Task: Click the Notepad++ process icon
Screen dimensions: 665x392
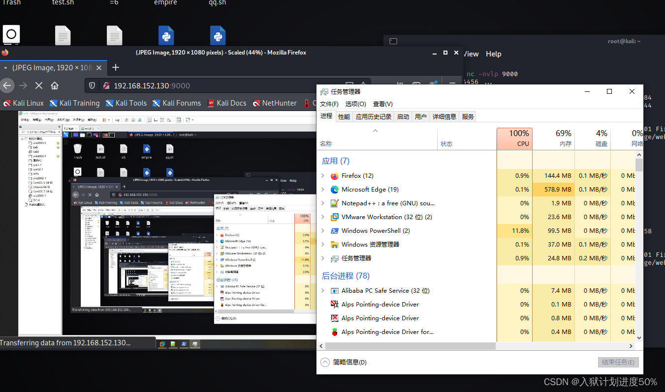Action: pos(335,203)
